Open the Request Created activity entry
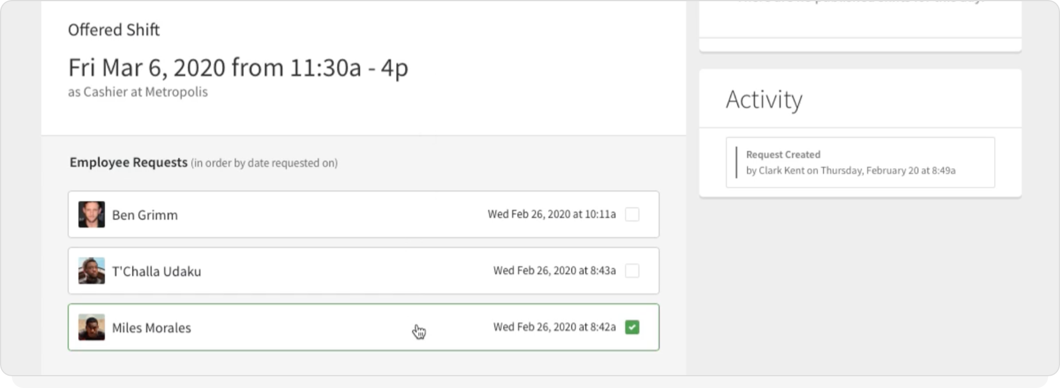 (783, 155)
